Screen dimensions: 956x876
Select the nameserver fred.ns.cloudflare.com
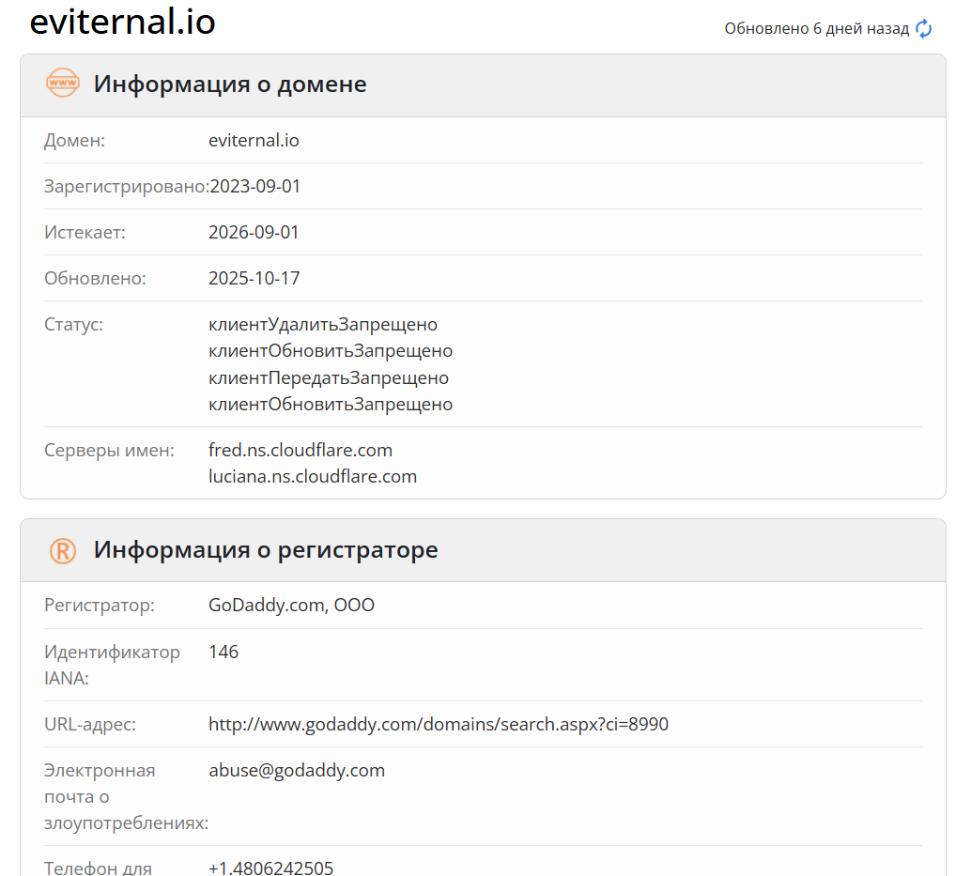pyautogui.click(x=301, y=450)
